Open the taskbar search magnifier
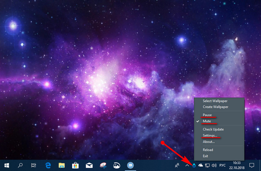The width and height of the screenshot is (261, 171). pyautogui.click(x=20, y=165)
